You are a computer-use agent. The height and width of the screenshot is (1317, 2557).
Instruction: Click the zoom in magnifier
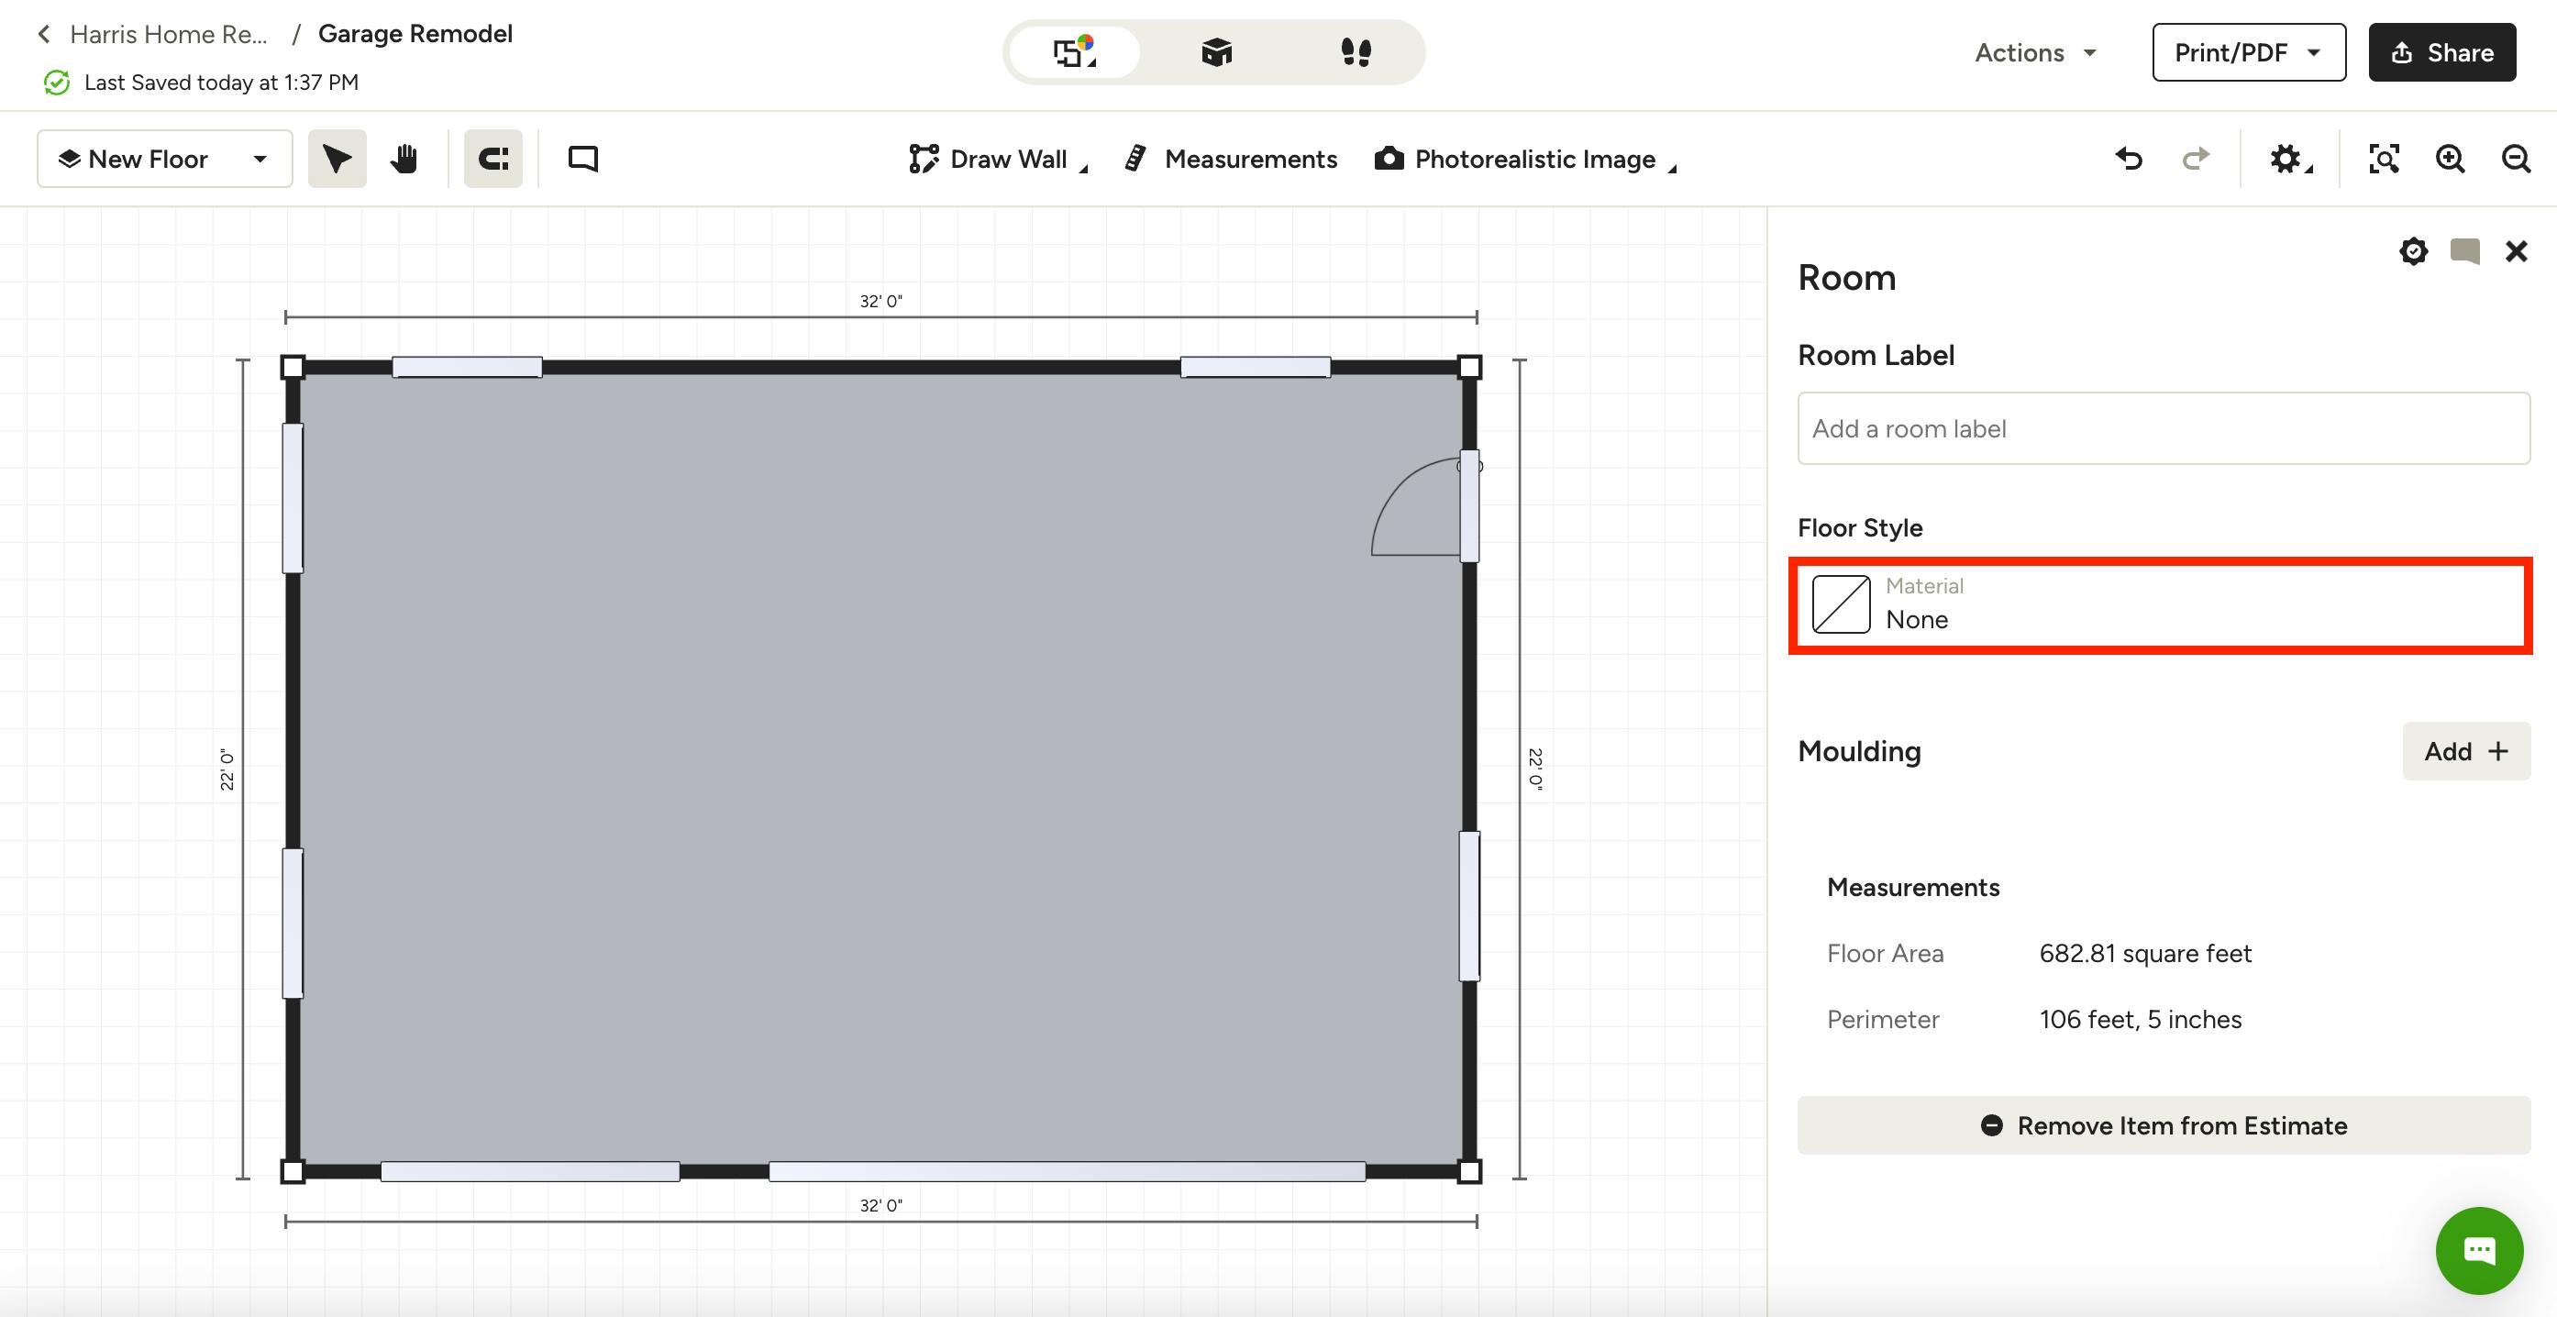click(x=2450, y=159)
